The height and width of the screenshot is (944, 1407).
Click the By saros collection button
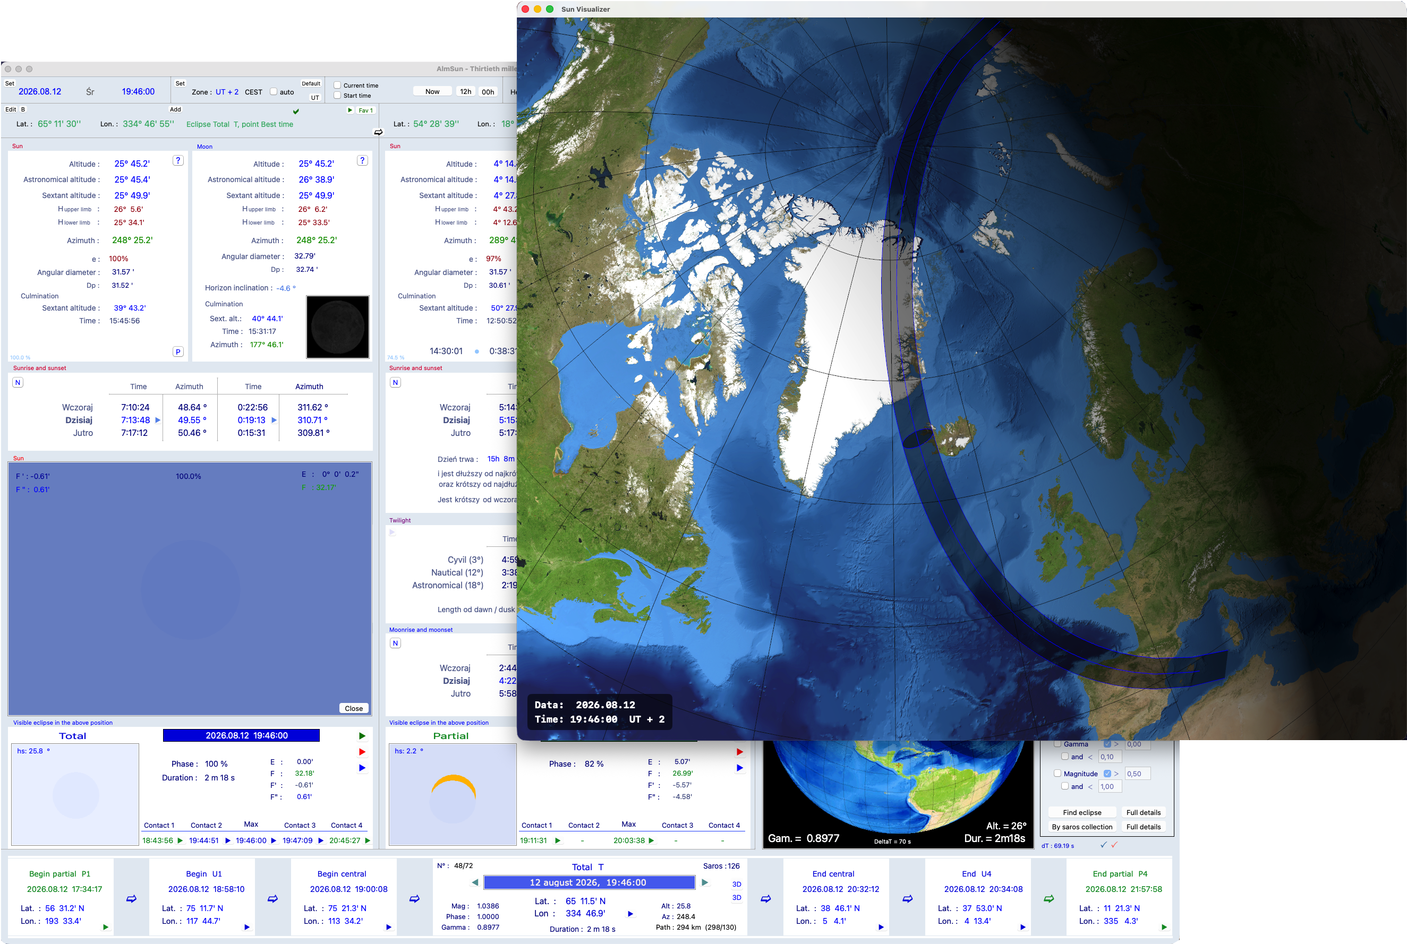pyautogui.click(x=1082, y=827)
